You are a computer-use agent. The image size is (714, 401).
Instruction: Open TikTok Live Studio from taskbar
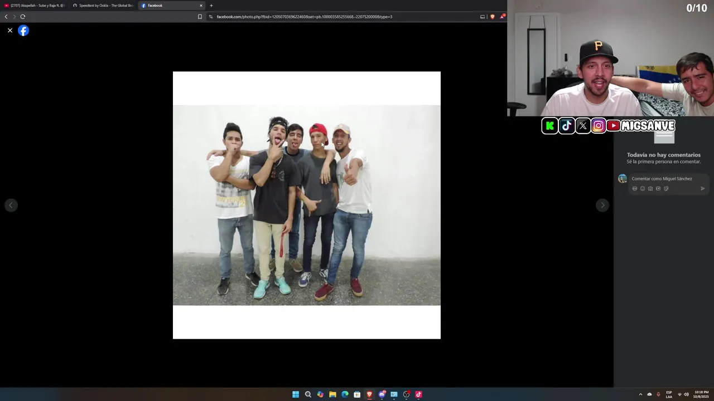(x=418, y=394)
